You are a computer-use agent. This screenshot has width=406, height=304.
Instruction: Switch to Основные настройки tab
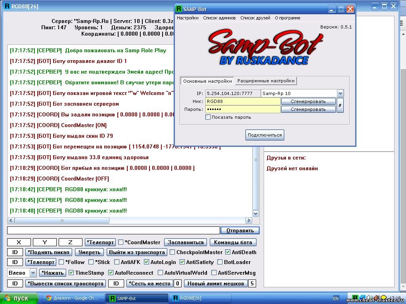207,81
